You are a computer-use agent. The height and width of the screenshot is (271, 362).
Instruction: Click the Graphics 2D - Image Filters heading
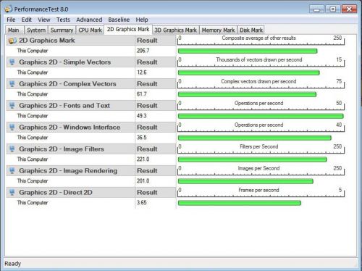click(62, 149)
